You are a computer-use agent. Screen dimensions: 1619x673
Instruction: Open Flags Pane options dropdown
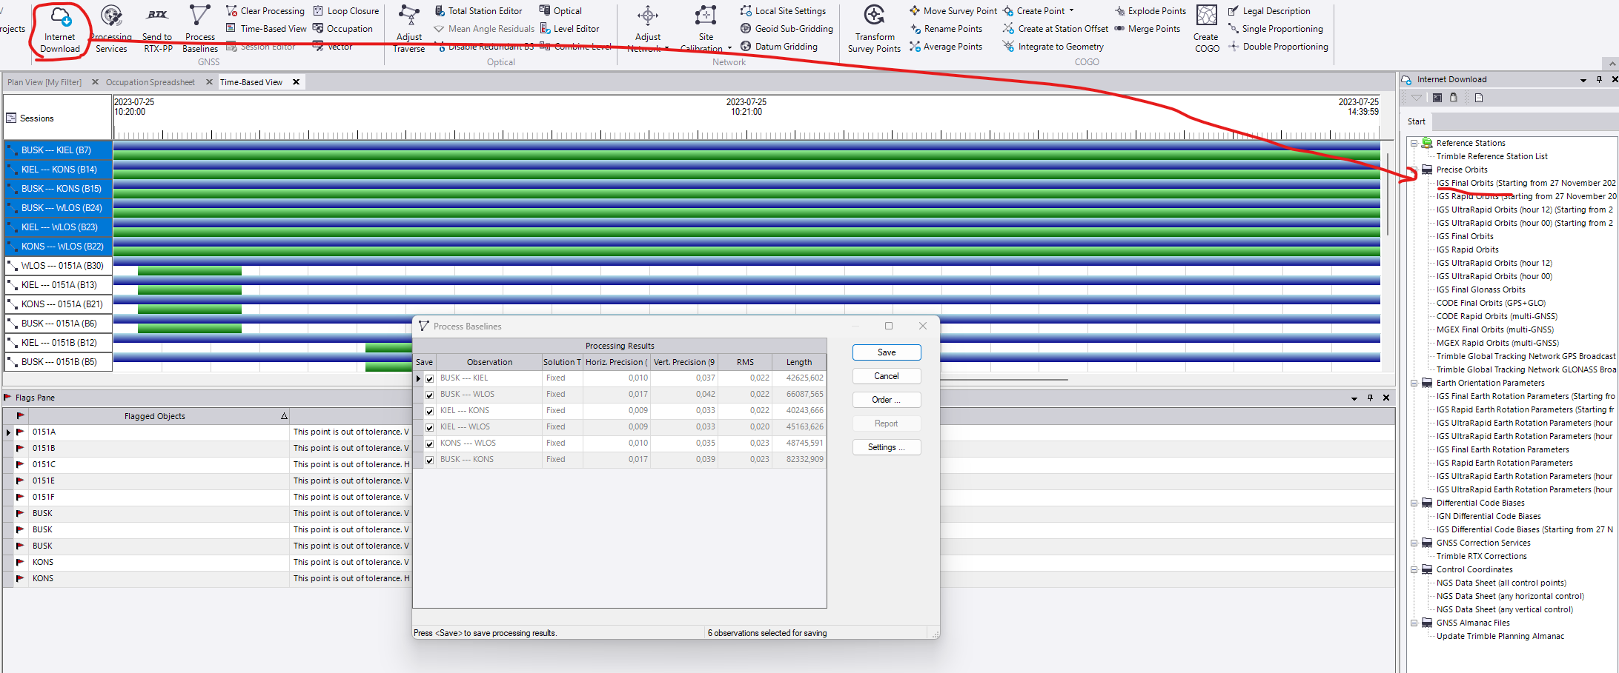(1354, 398)
